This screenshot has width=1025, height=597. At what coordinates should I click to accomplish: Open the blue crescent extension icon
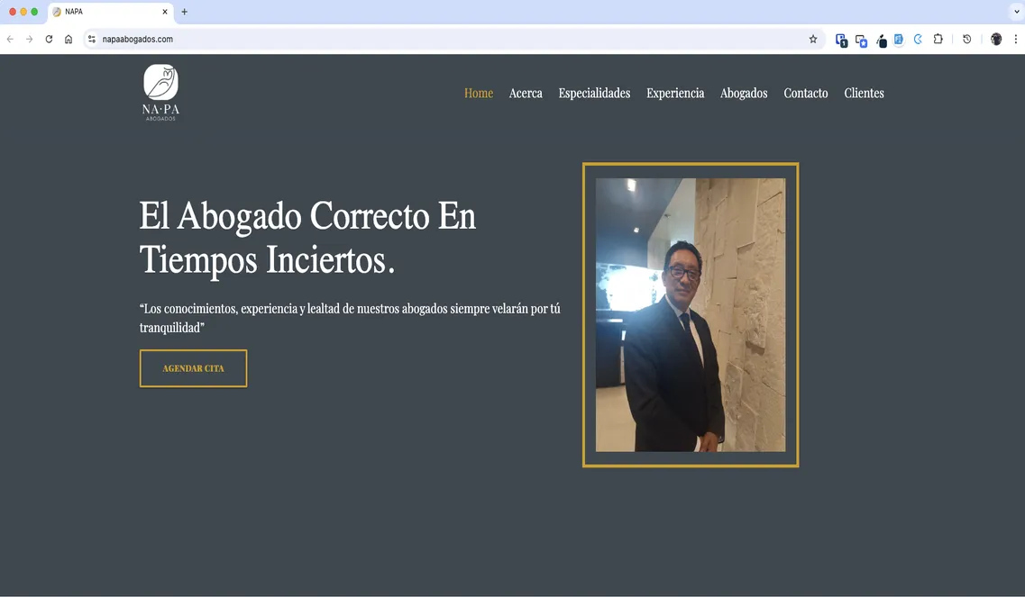pyautogui.click(x=919, y=40)
